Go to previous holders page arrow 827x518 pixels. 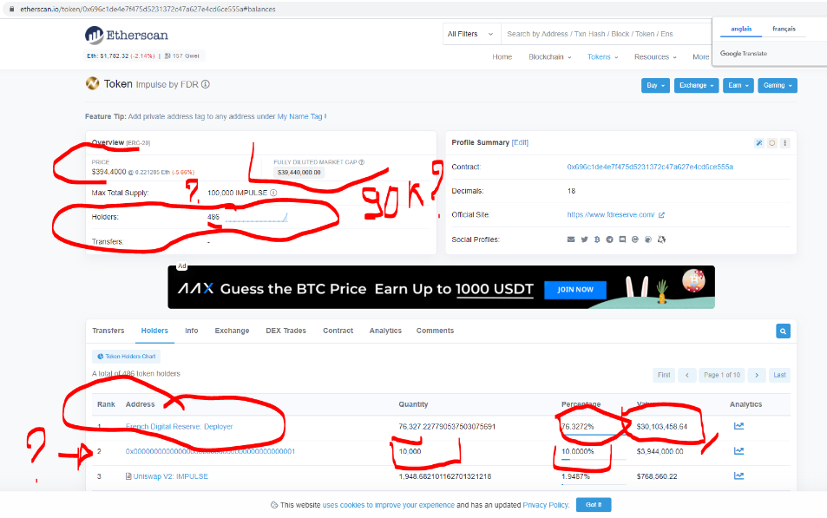[x=686, y=375]
